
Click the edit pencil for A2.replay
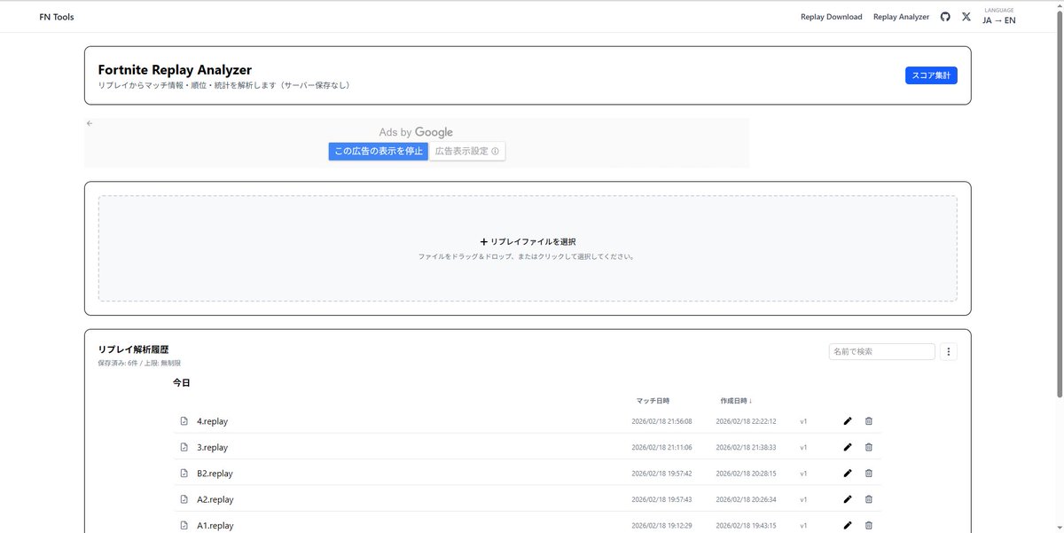pos(848,499)
